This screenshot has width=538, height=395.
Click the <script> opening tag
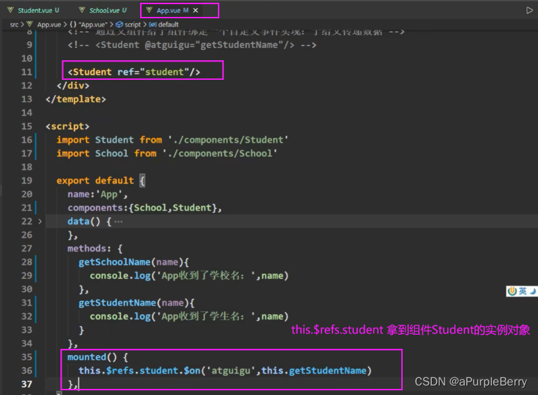pyautogui.click(x=67, y=126)
